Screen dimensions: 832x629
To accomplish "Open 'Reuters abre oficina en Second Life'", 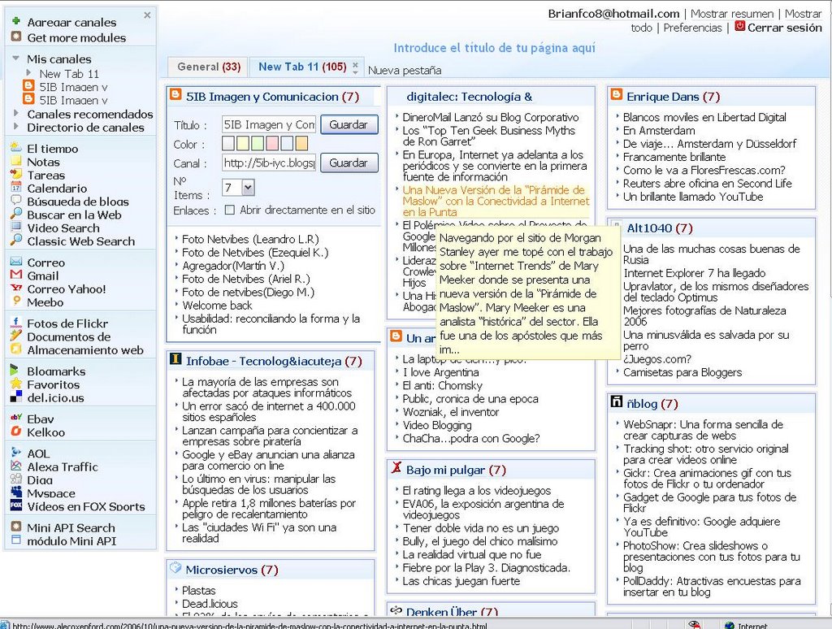I will tap(708, 184).
